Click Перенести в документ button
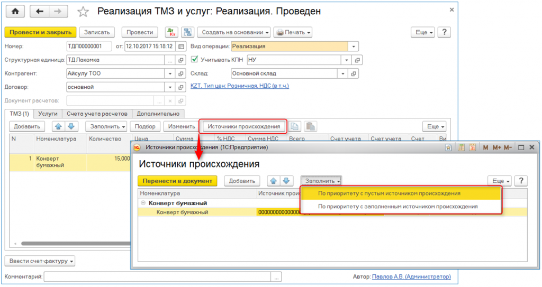This screenshot has width=542, height=287. (x=177, y=181)
